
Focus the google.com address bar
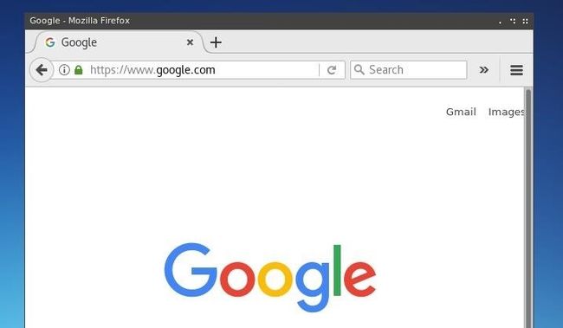[x=201, y=69]
